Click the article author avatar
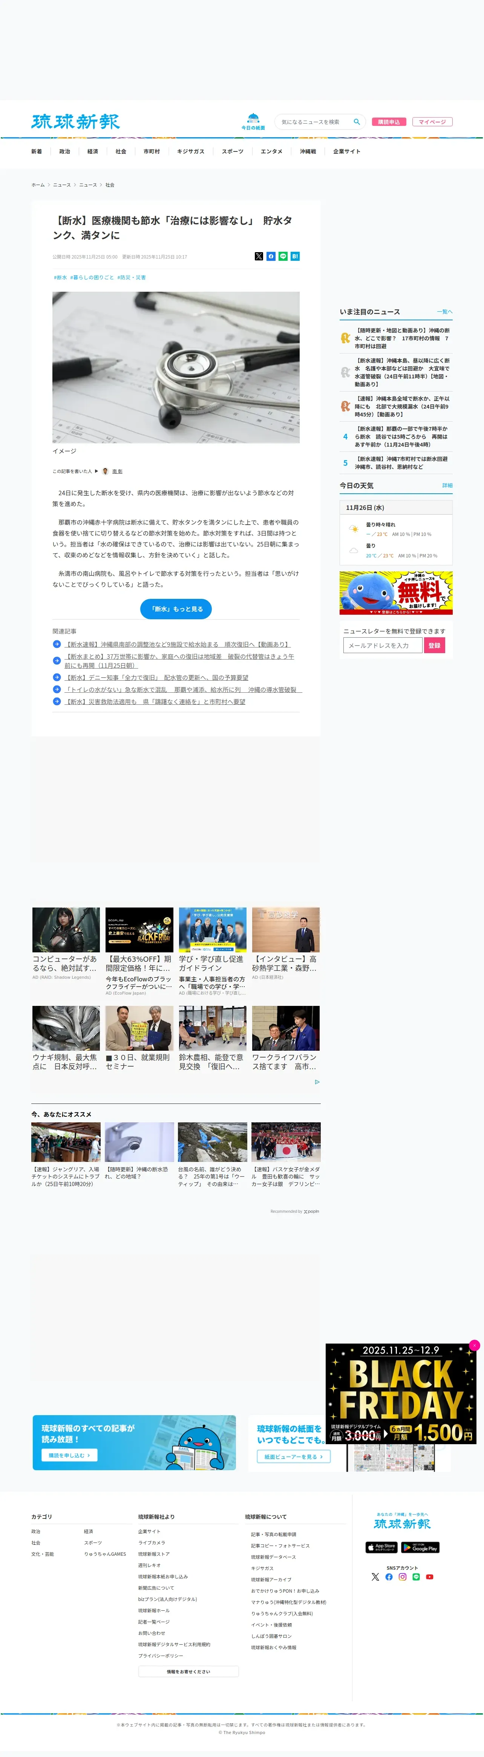484x1757 pixels. pyautogui.click(x=105, y=471)
